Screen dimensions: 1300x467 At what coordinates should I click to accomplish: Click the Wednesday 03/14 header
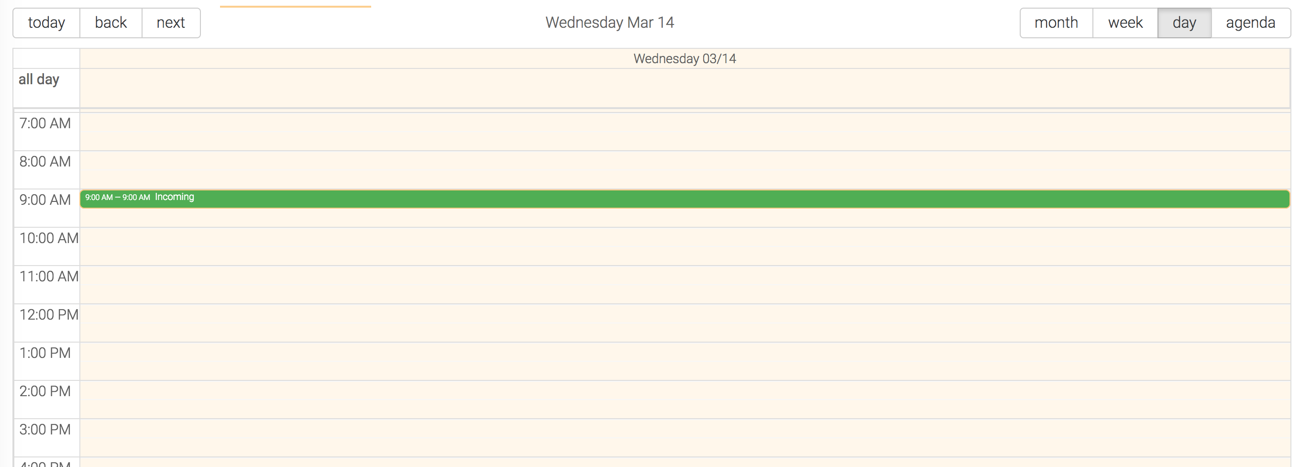(685, 58)
